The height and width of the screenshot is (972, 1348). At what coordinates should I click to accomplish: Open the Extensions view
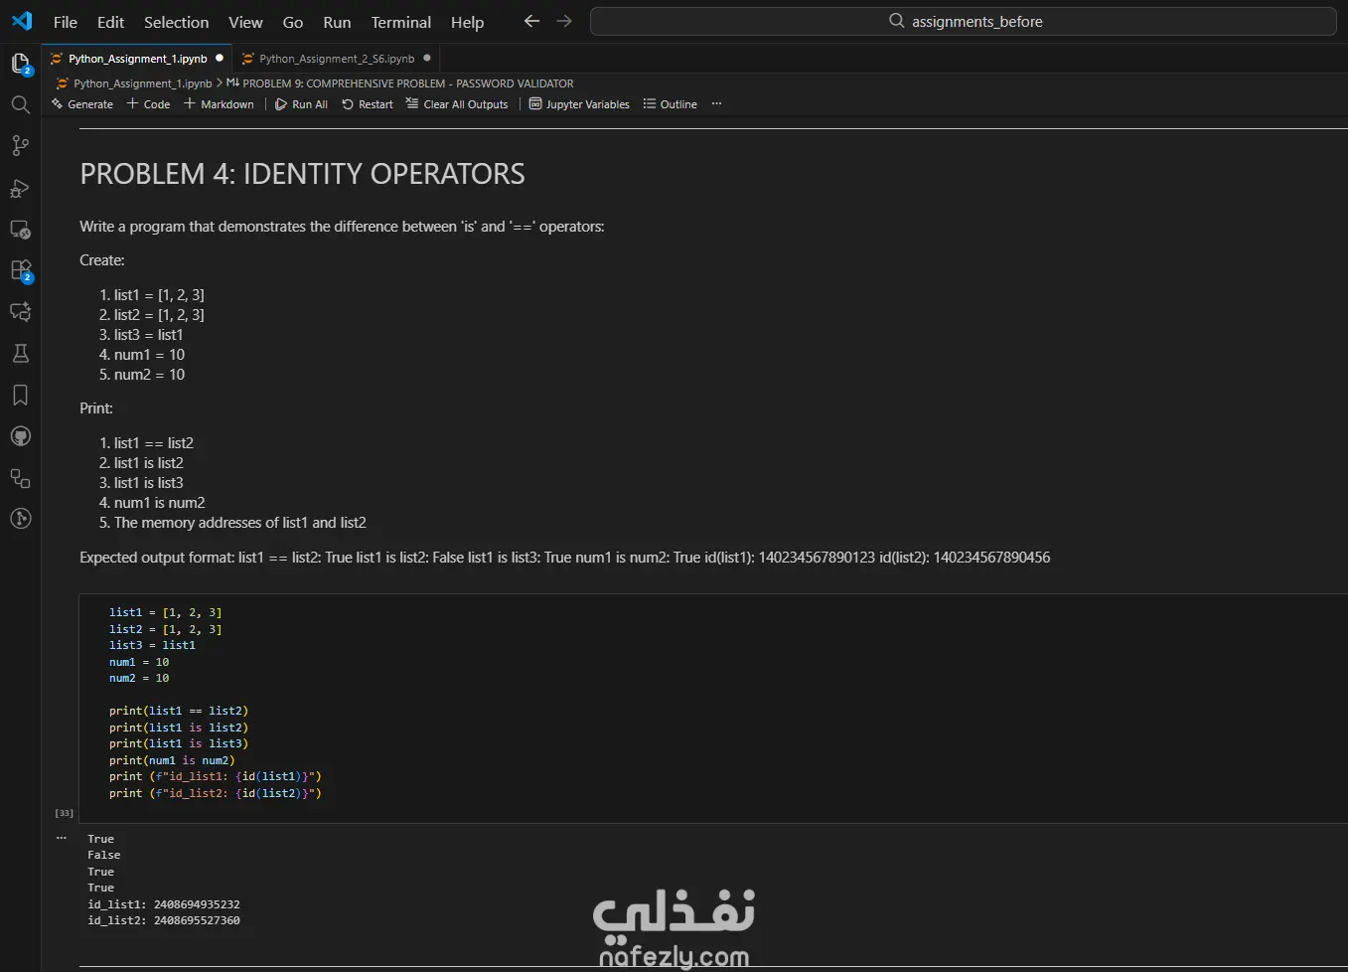(x=20, y=270)
